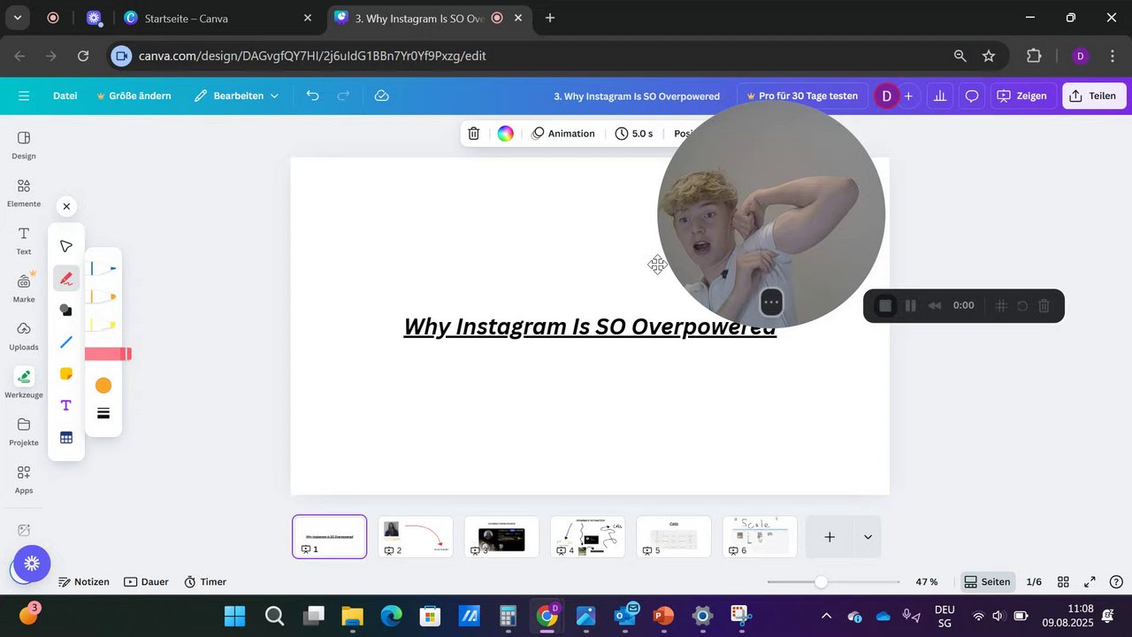Viewport: 1132px width, 637px height.
Task: Open the main hamburger menu
Action: (24, 96)
